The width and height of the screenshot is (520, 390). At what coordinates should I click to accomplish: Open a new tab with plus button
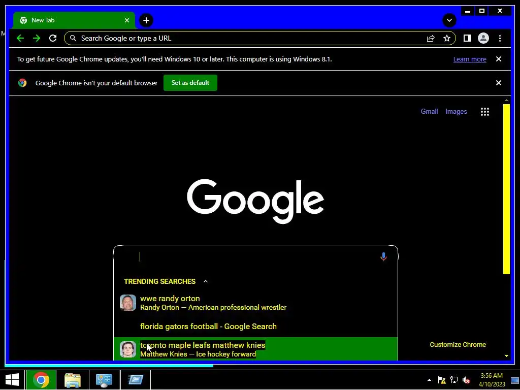click(x=146, y=20)
